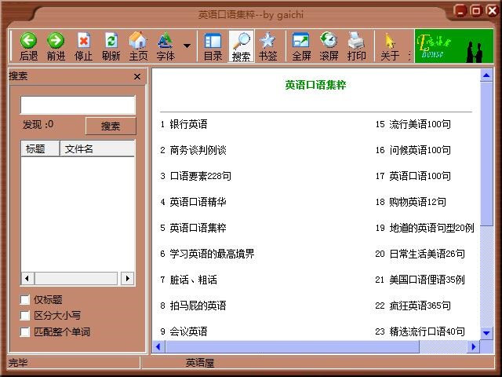Screen dimensions: 502x377
Task: Click the 搜索 button in search panel
Action: tap(111, 126)
